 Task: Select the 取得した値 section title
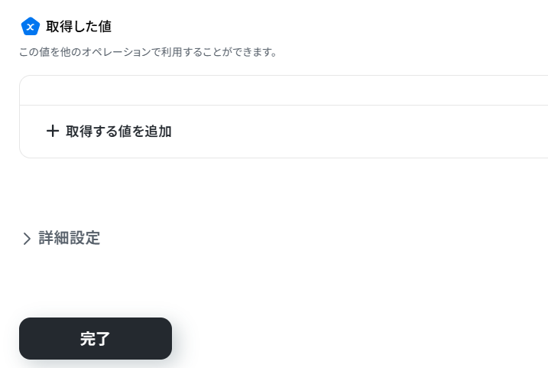(79, 27)
